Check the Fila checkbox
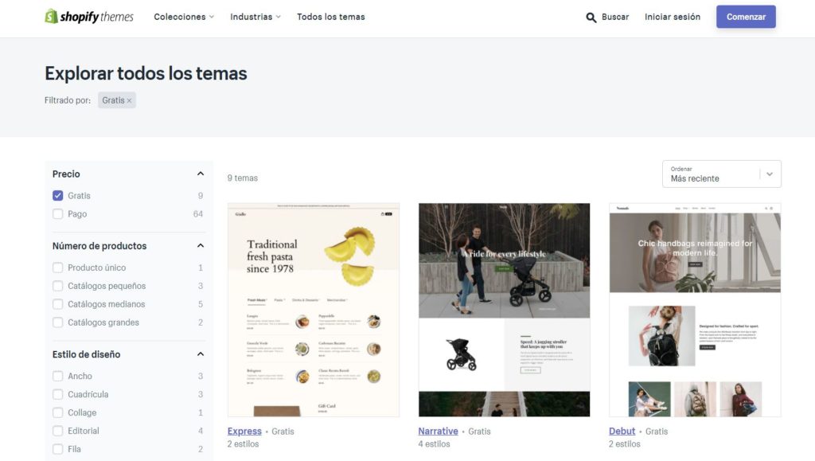 (x=57, y=448)
